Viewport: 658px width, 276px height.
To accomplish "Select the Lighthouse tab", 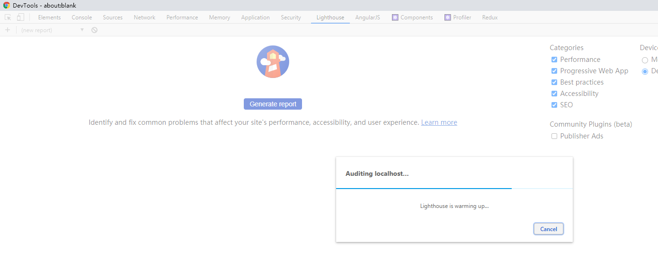I will point(330,17).
